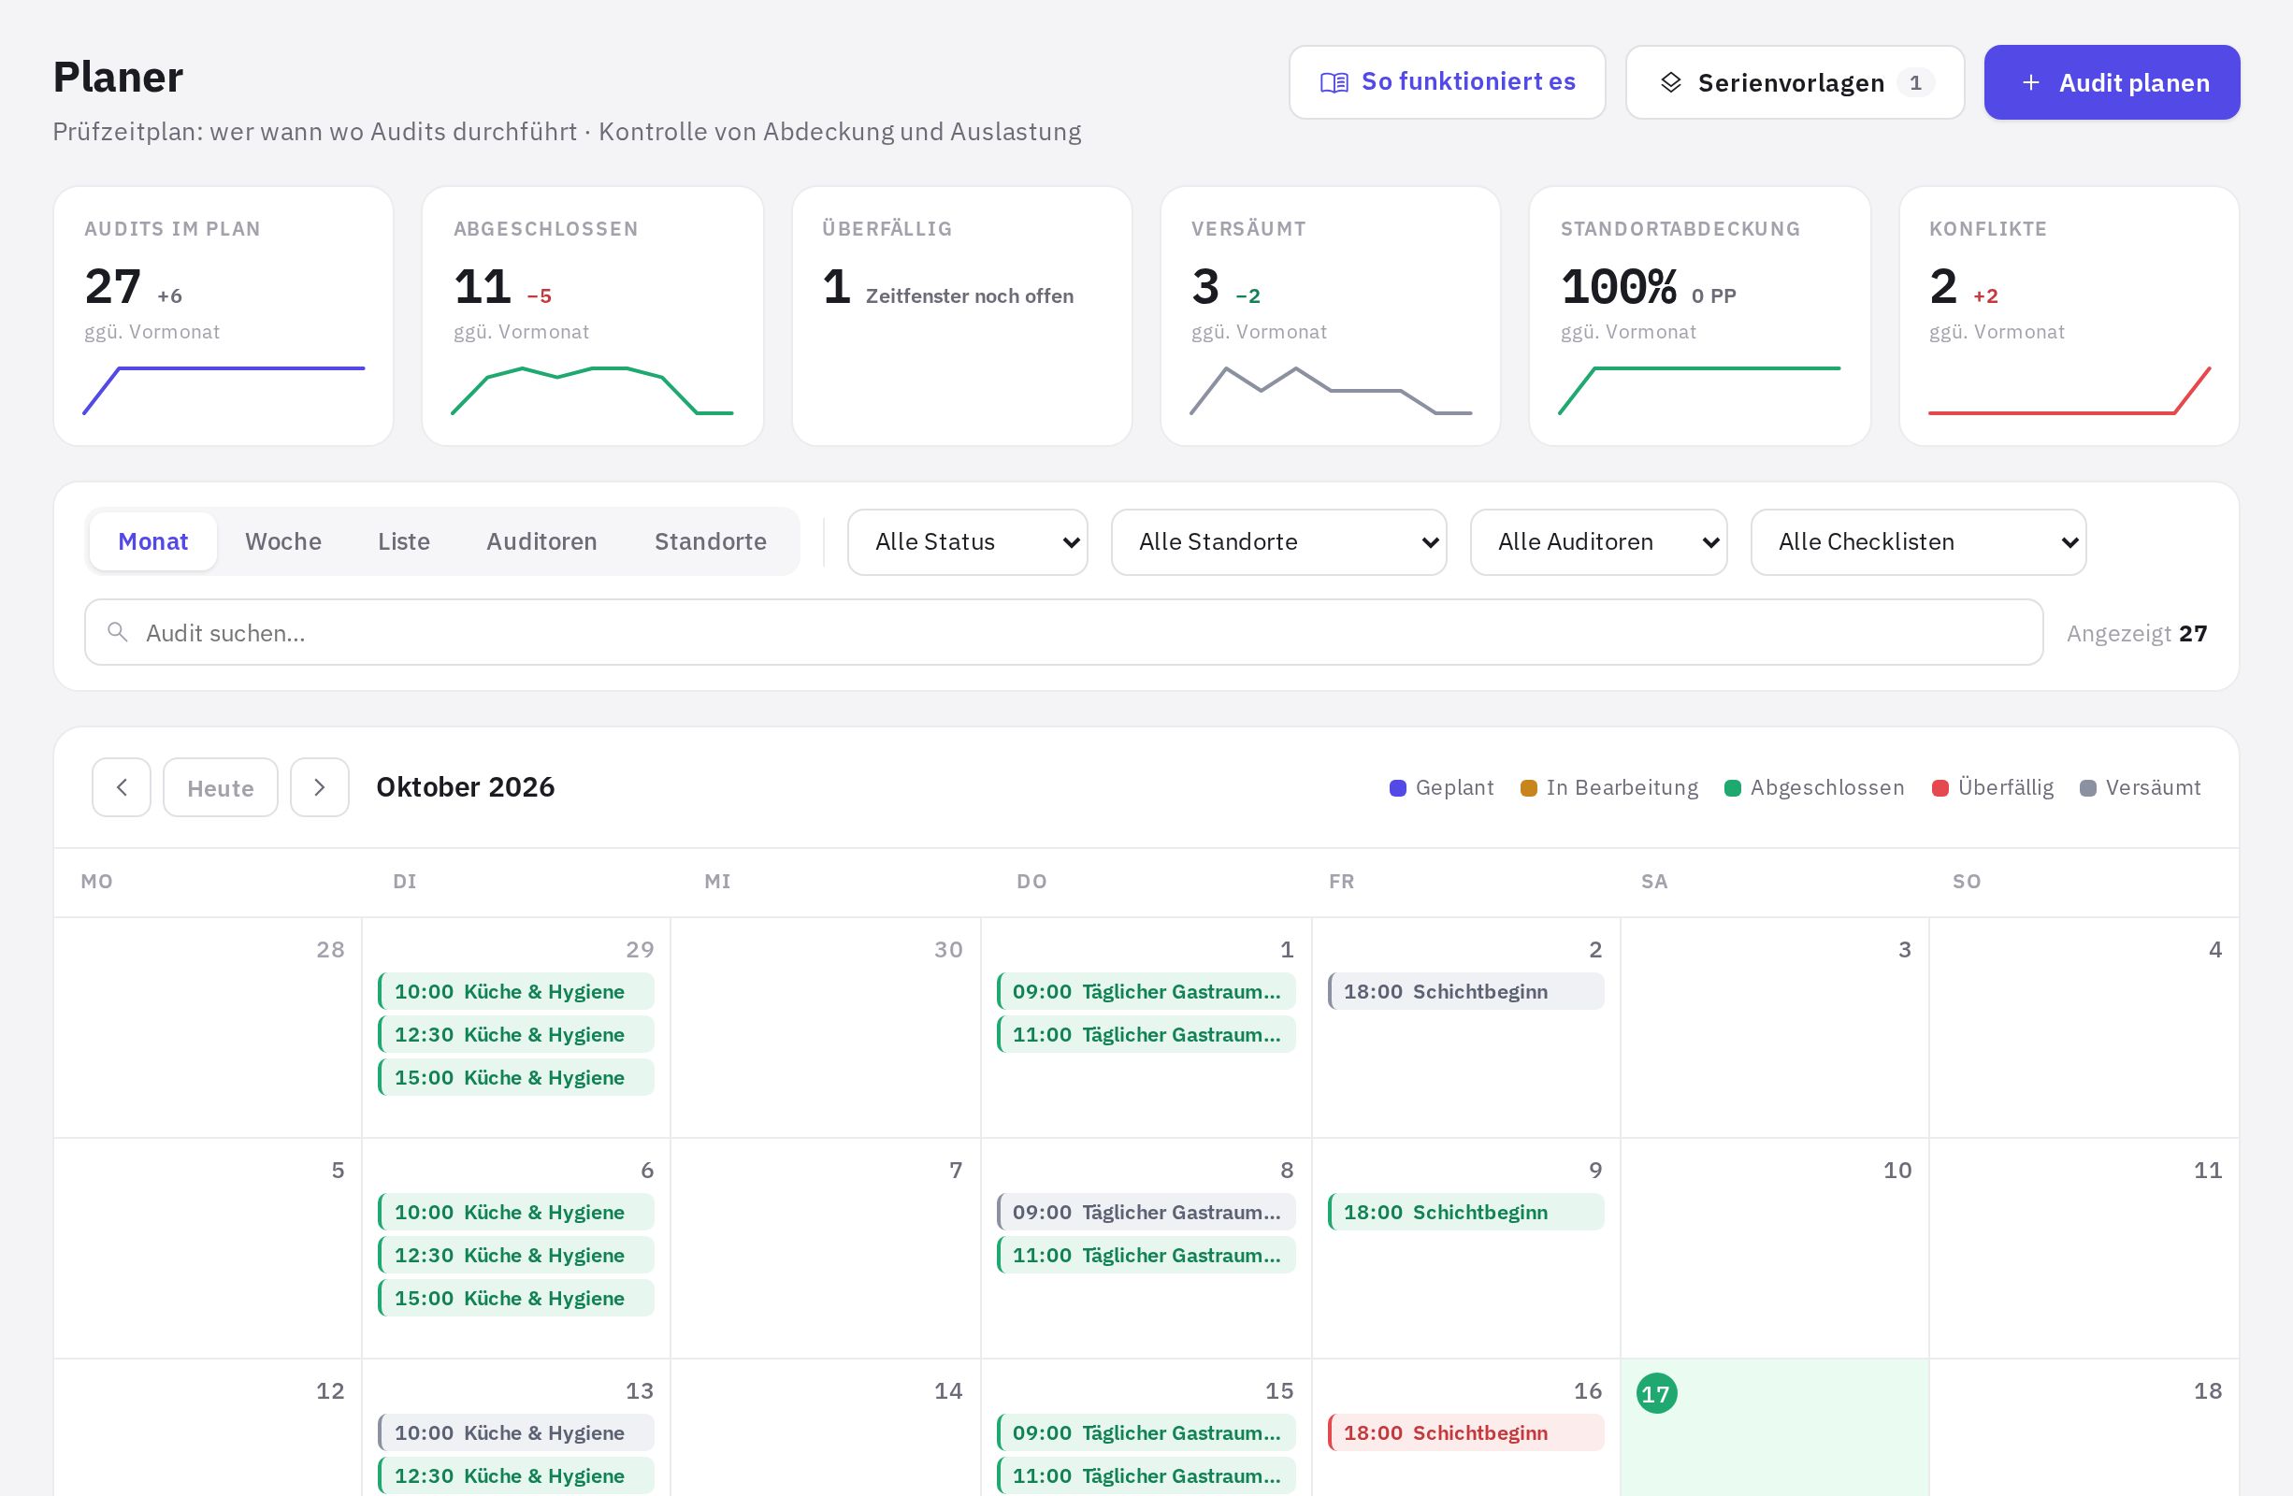This screenshot has height=1496, width=2293.
Task: Open the Alle Auditoren filter
Action: 1598,542
